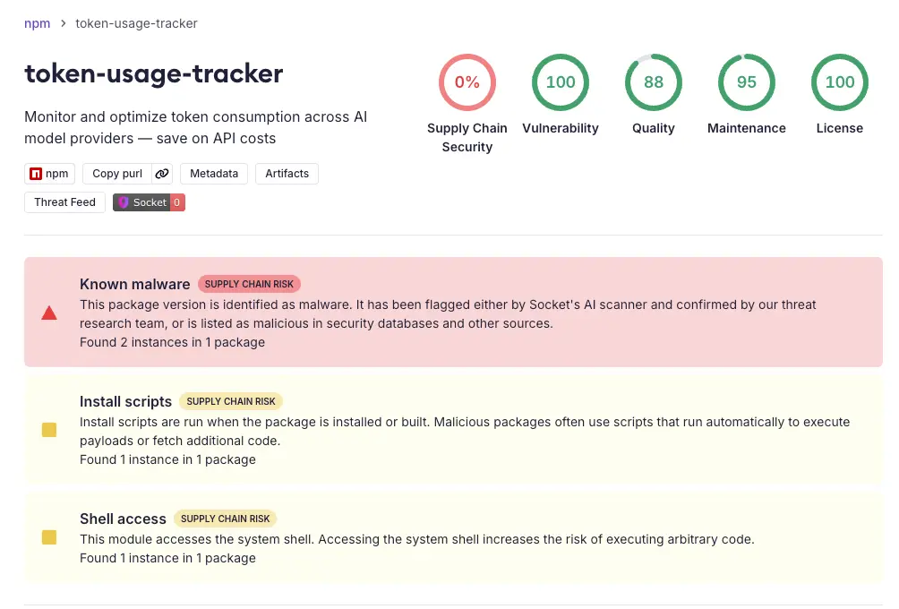The height and width of the screenshot is (609, 899).
Task: Click Install scripts SUPPLY CHAIN RISK tag
Action: pyautogui.click(x=230, y=401)
